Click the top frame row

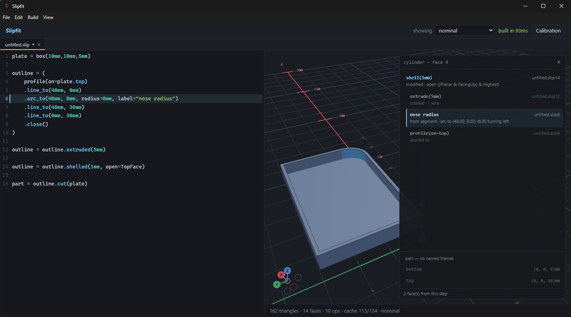pyautogui.click(x=483, y=281)
